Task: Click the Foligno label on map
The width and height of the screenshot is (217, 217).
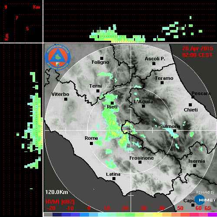Action: click(x=100, y=62)
